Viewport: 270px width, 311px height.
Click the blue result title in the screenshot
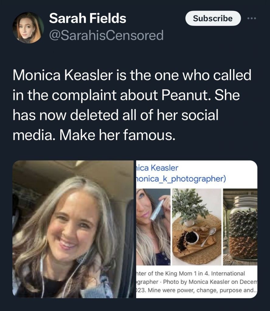[157, 168]
